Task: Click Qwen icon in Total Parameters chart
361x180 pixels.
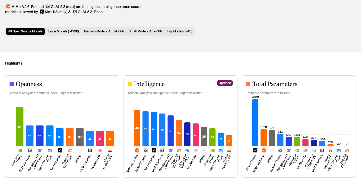Action: tap(347, 150)
